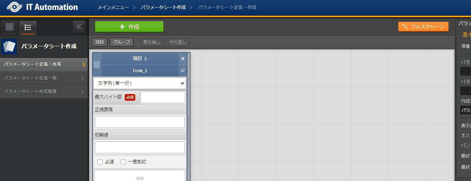Image resolution: width=471 pixels, height=181 pixels.
Task: Click the drag handle of the 項目 1 column
Action: click(97, 65)
